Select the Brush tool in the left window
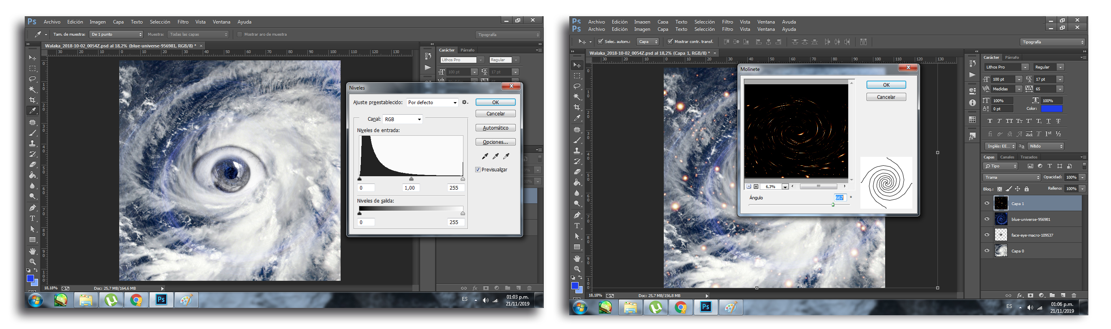The height and width of the screenshot is (329, 1111). (x=32, y=133)
